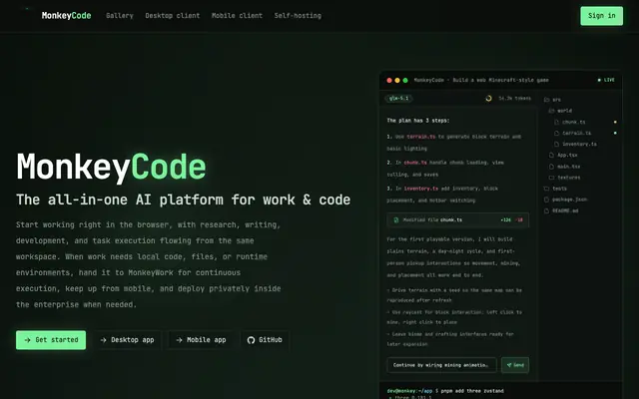Image resolution: width=639 pixels, height=399 pixels.
Task: Click the 'pnpm add three zustand' terminal line
Action: pos(471,391)
